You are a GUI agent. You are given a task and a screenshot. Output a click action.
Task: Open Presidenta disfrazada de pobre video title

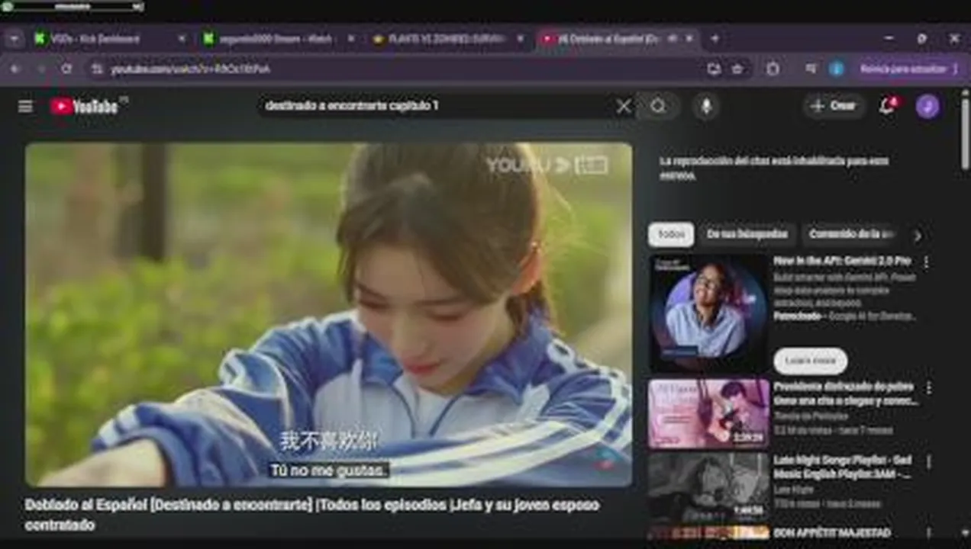[845, 393]
